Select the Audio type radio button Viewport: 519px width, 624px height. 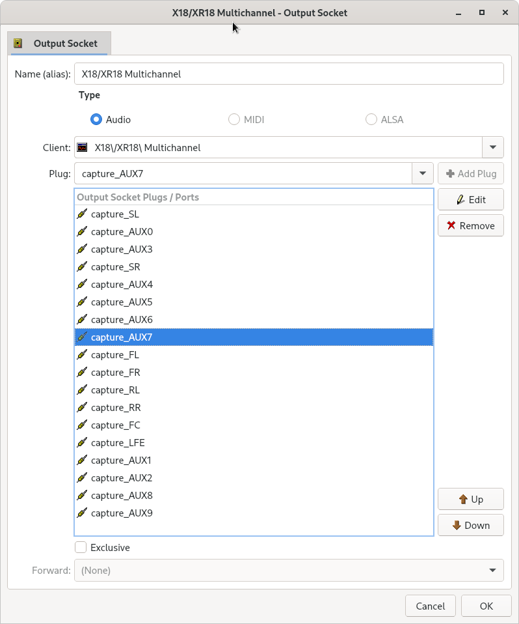click(x=96, y=119)
